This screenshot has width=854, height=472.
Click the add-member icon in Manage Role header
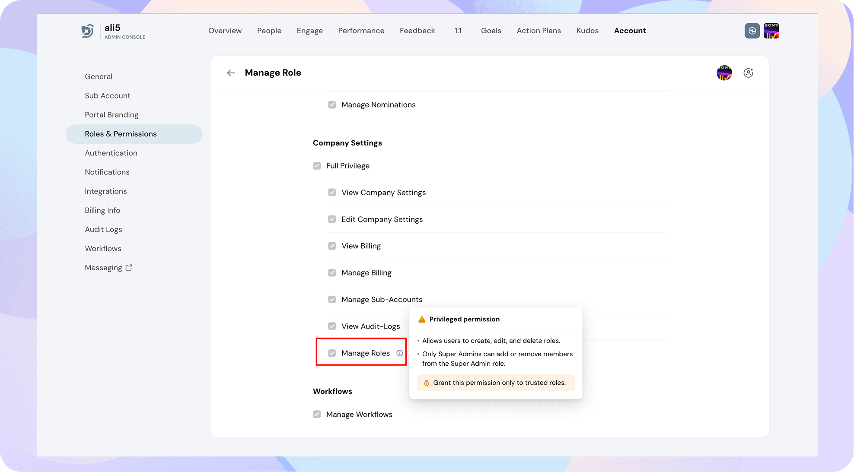click(749, 73)
